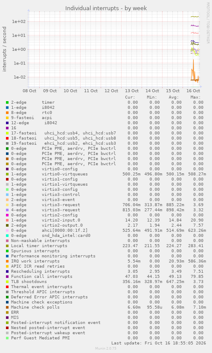
Task: Click the '13 Oct' x-axis date label
Action: tap(132, 91)
